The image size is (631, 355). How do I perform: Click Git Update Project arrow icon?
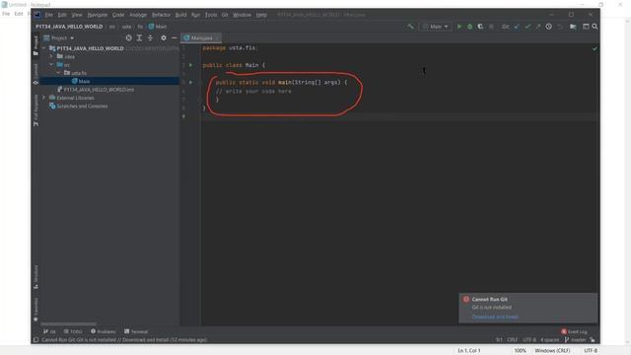coord(517,27)
